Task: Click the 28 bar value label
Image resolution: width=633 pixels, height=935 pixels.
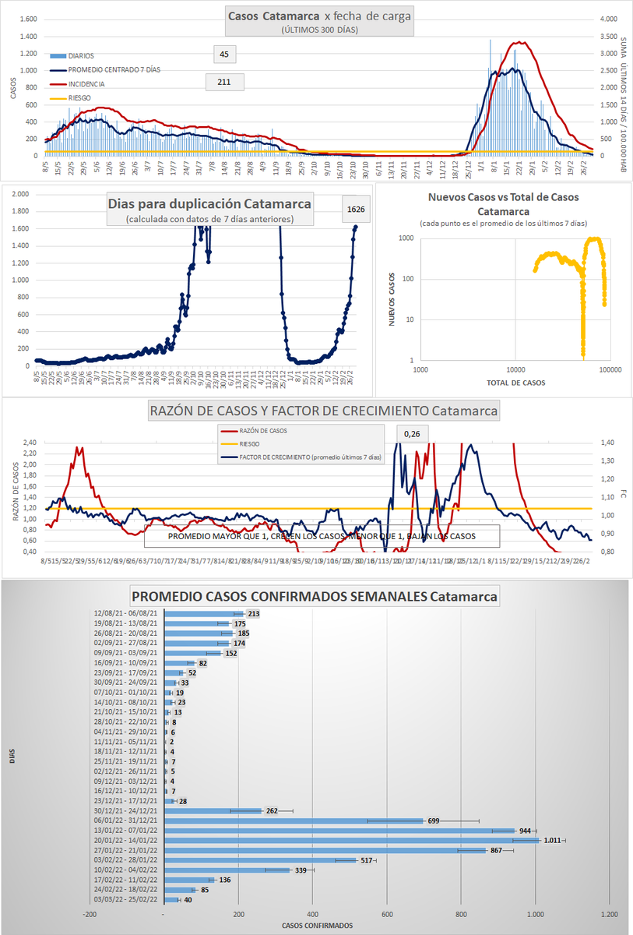Action: click(183, 801)
